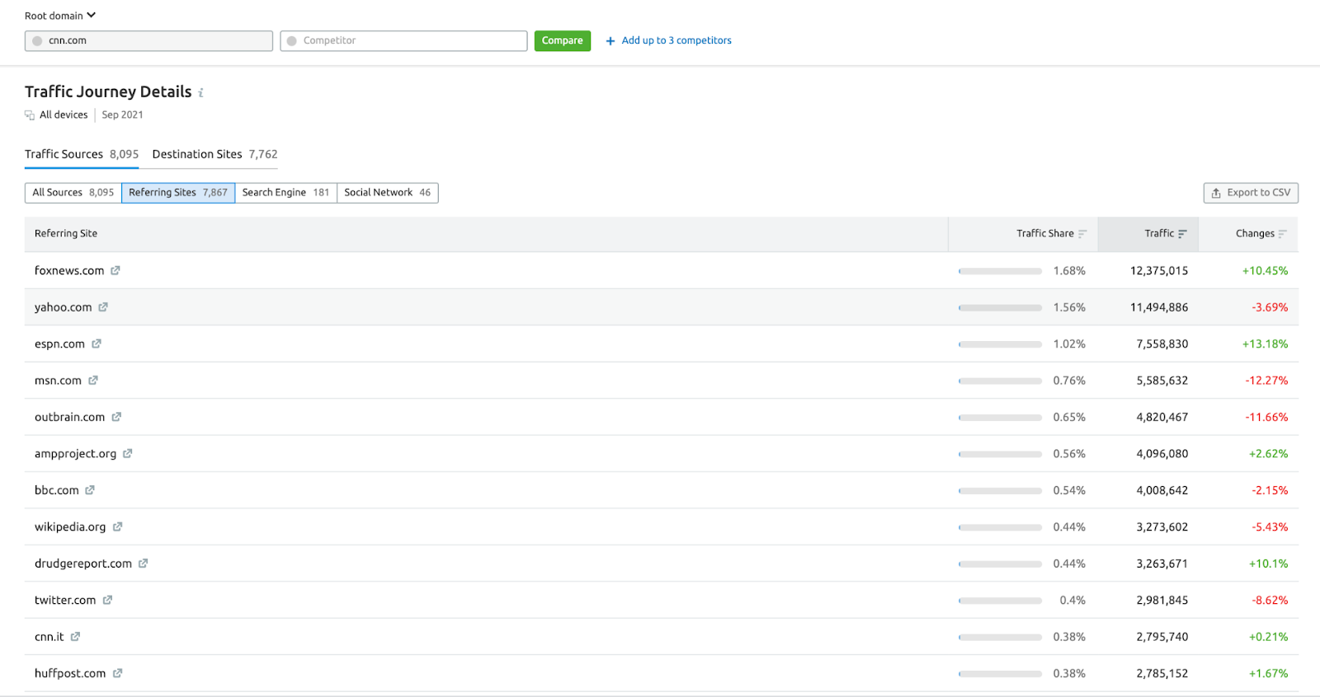Screen dimensions: 1320x697
Task: Click the export icon in Export to CSV
Action: tap(1216, 193)
